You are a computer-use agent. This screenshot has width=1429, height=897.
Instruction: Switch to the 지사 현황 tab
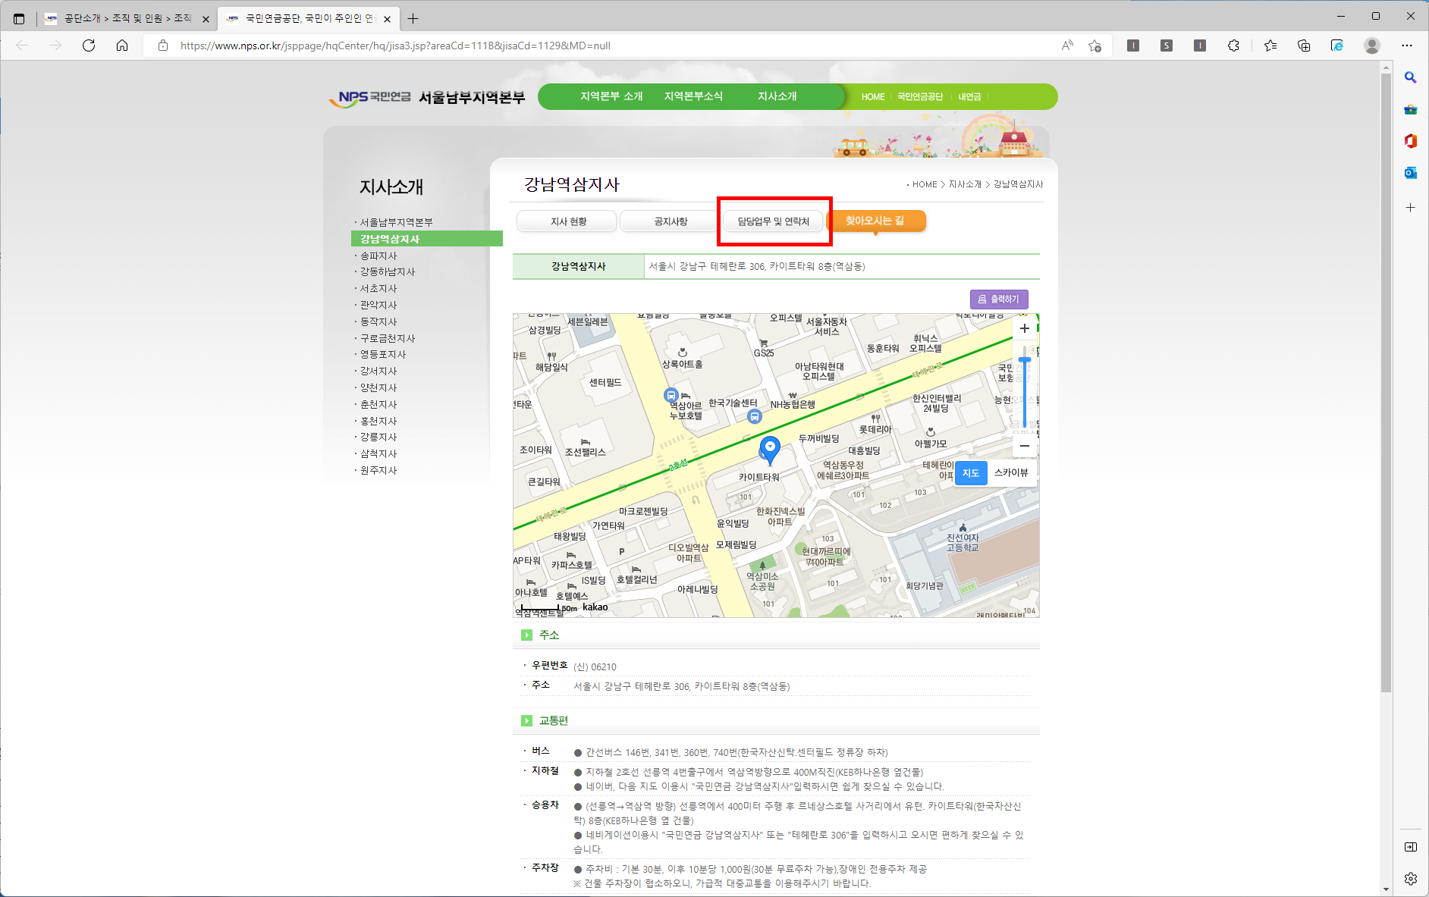click(x=567, y=221)
